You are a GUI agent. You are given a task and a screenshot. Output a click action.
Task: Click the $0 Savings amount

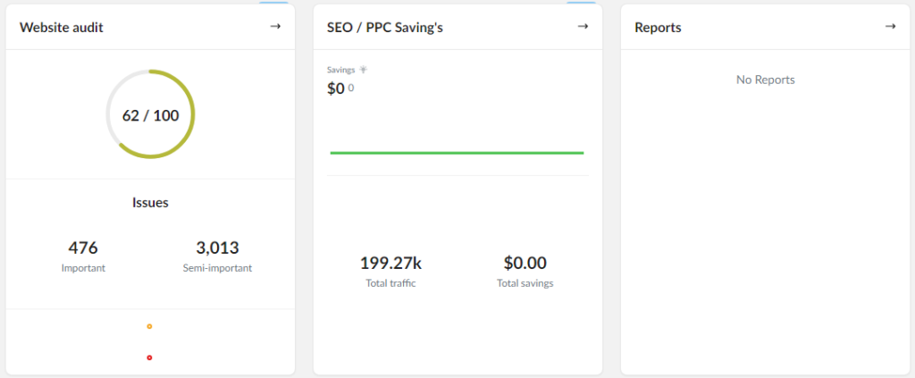(x=336, y=88)
